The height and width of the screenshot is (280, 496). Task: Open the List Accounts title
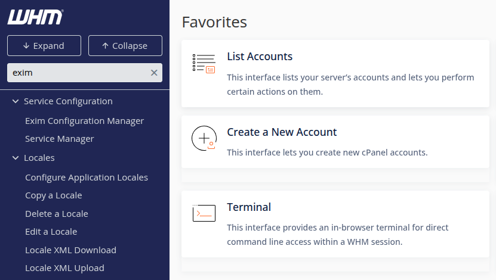pyautogui.click(x=260, y=57)
